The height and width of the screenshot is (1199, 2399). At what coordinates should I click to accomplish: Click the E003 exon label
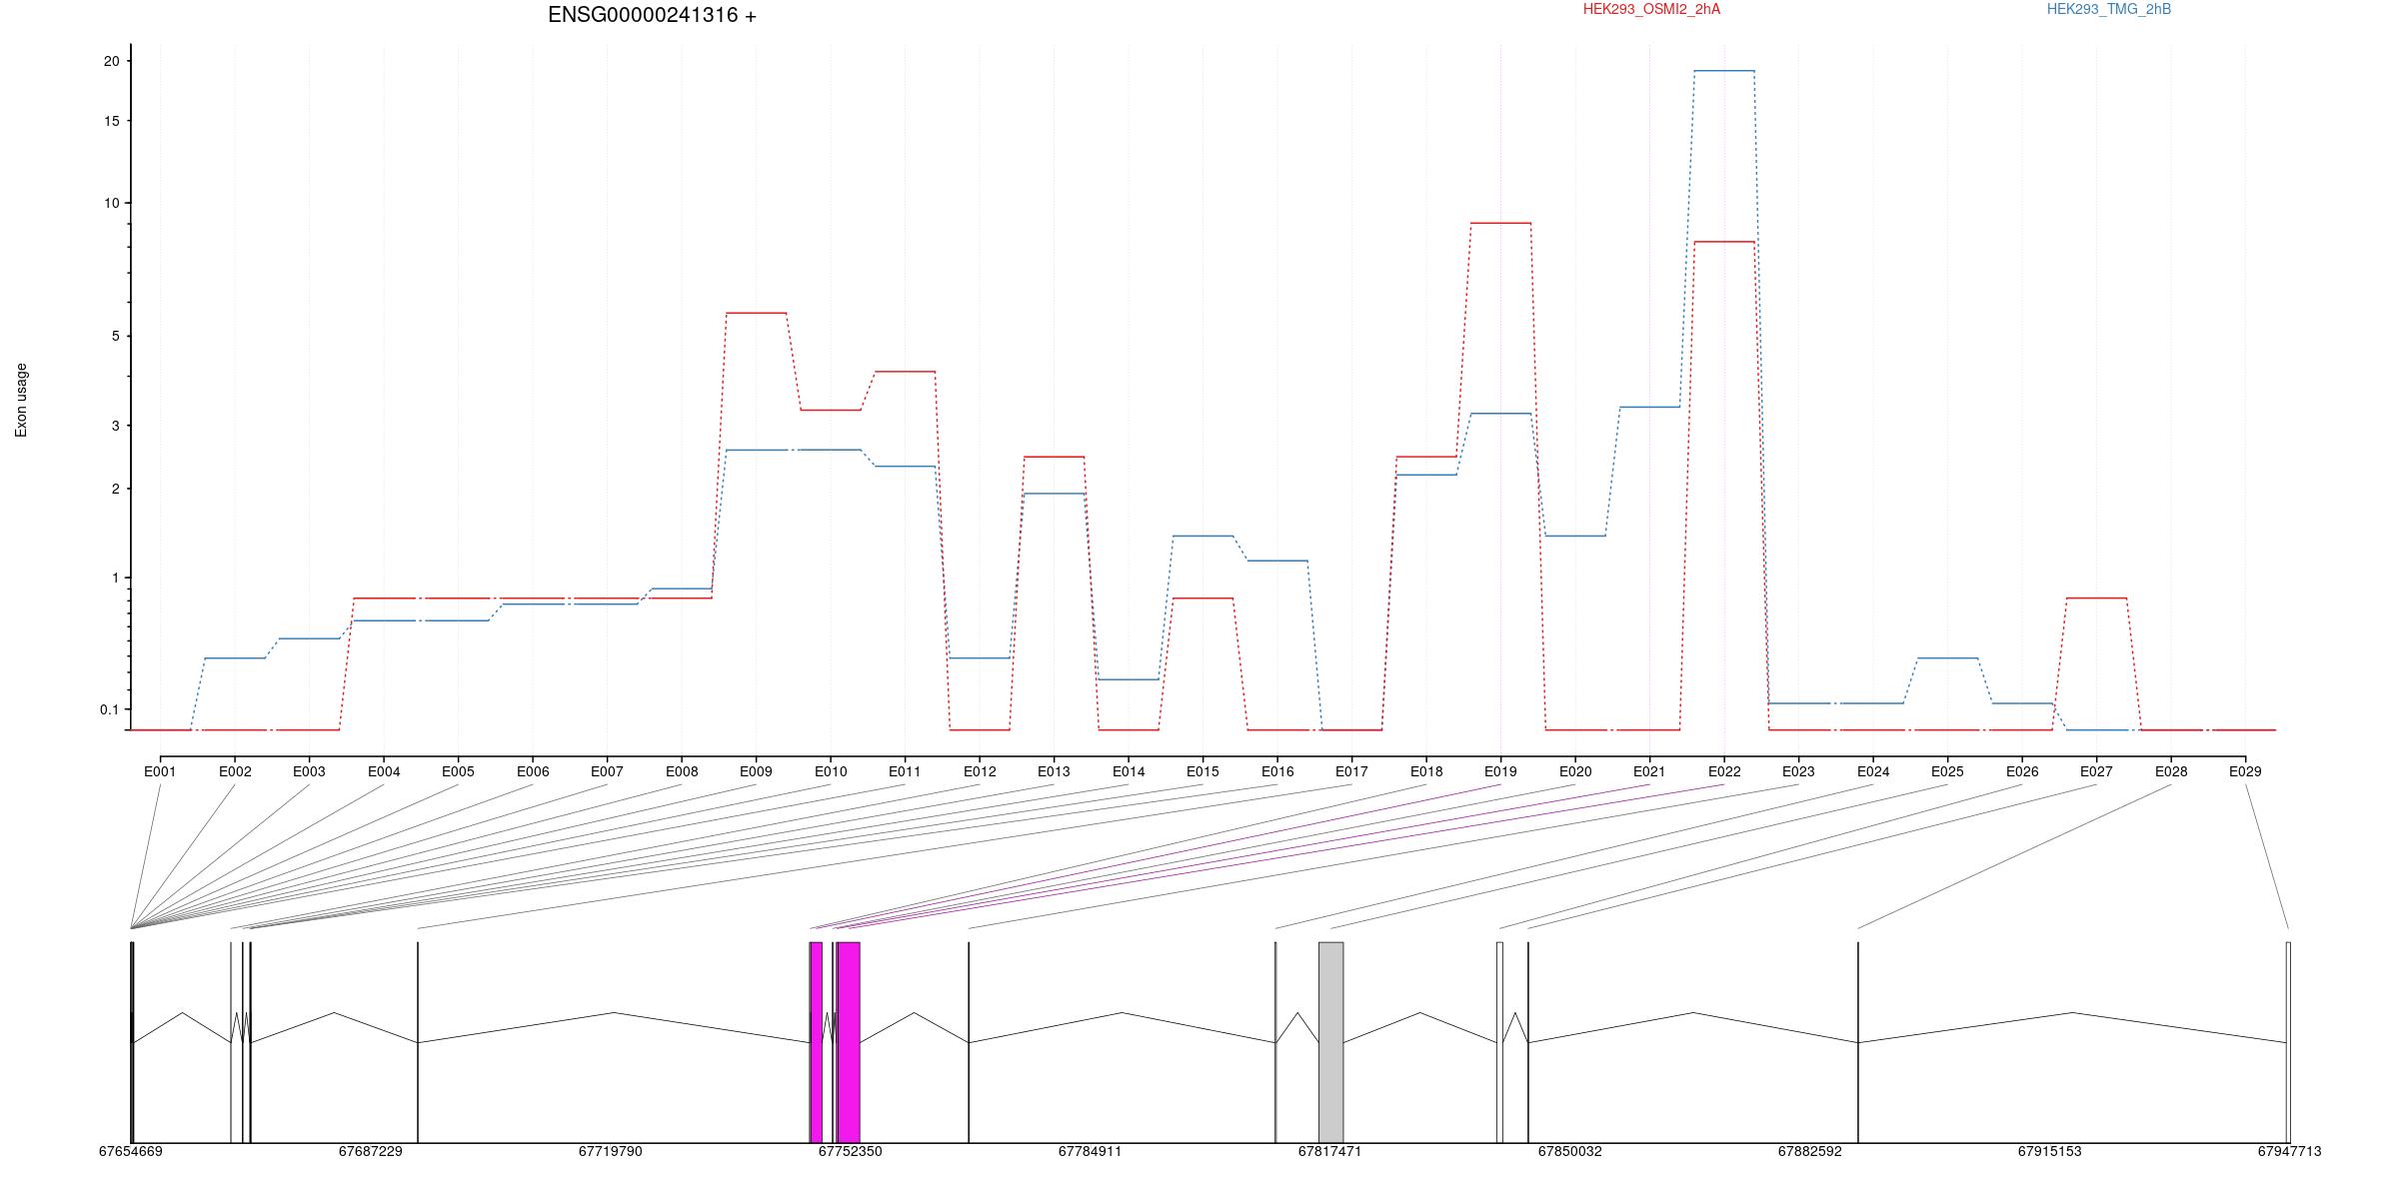click(309, 771)
